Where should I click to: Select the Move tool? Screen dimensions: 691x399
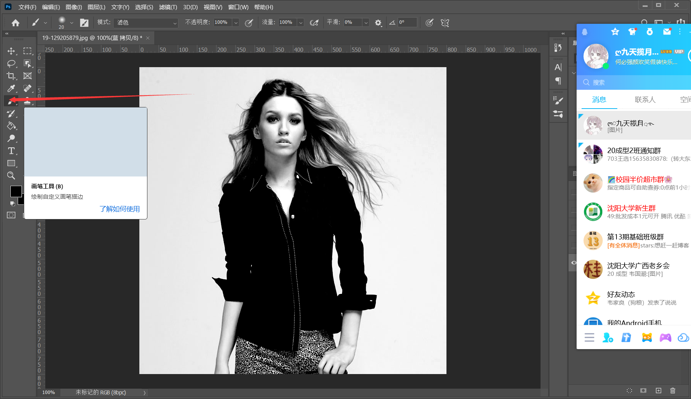11,51
